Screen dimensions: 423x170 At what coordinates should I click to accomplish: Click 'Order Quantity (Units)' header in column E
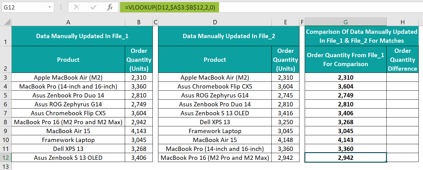click(286, 60)
